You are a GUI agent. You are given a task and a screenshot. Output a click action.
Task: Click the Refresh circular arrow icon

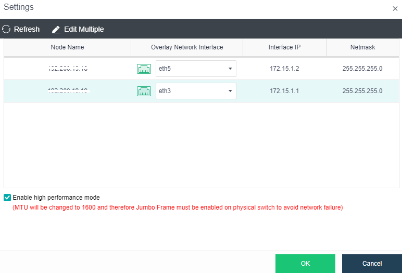[x=6, y=29]
